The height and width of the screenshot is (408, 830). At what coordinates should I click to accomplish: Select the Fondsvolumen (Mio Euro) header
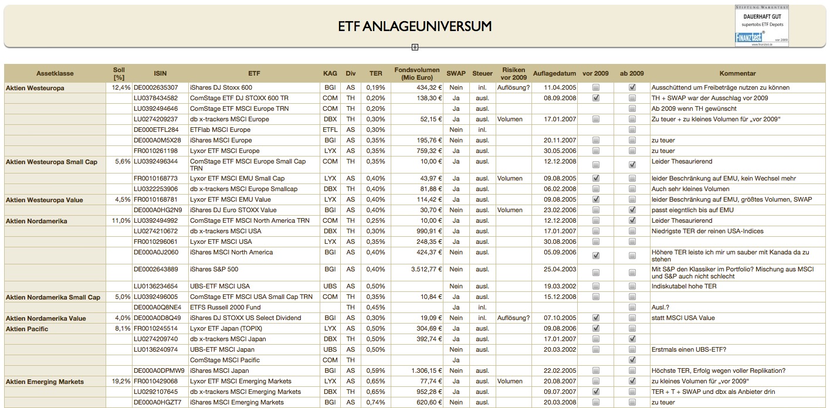click(x=417, y=73)
